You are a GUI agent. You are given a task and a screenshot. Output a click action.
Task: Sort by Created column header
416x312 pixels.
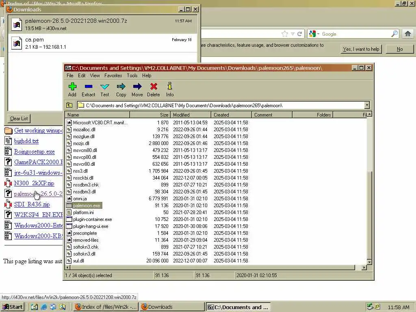point(231,115)
